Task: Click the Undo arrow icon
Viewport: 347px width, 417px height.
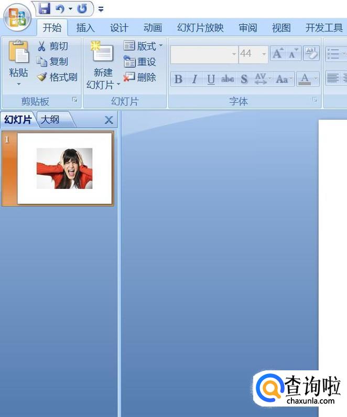Action: (59, 8)
